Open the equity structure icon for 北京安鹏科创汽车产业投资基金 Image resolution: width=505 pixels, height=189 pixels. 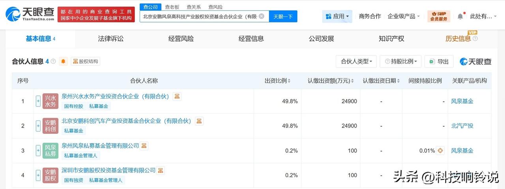199,121
